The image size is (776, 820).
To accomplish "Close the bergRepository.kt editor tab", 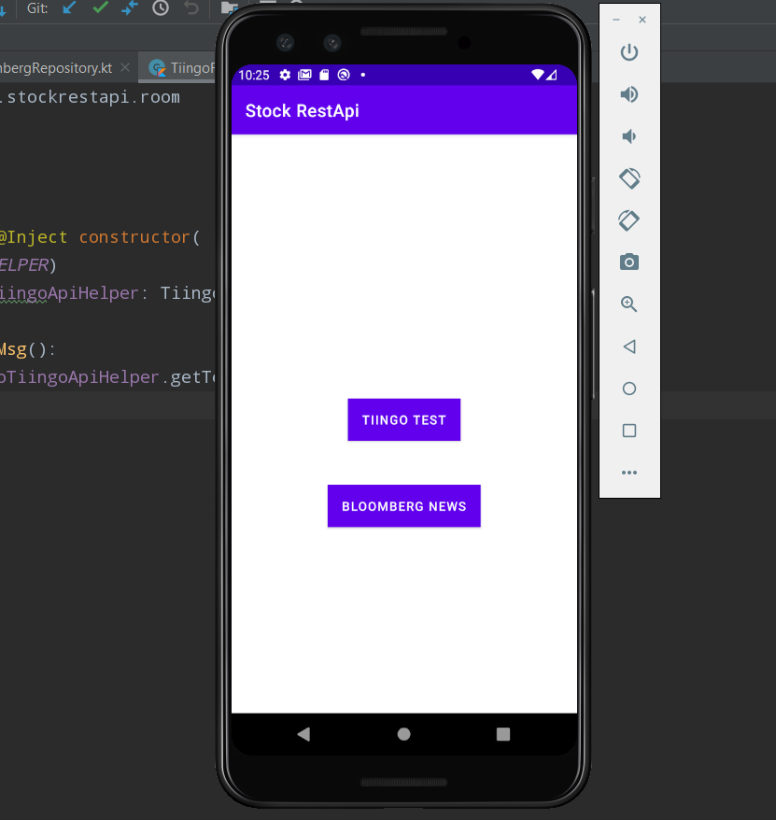I will tap(125, 67).
